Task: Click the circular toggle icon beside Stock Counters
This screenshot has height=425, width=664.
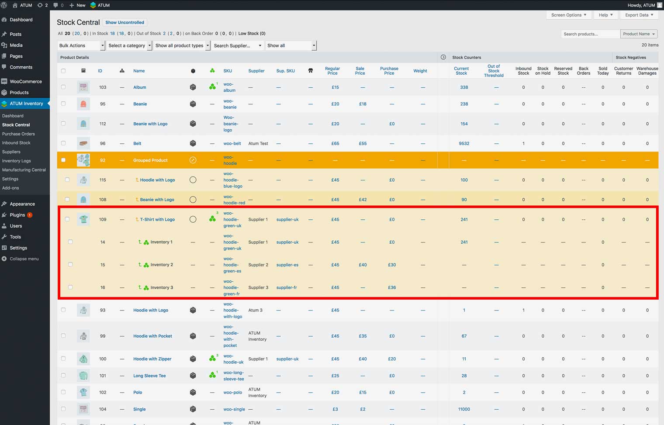Action: tap(443, 57)
